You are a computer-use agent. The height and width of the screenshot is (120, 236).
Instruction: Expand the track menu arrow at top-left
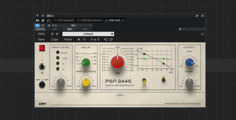(37, 16)
